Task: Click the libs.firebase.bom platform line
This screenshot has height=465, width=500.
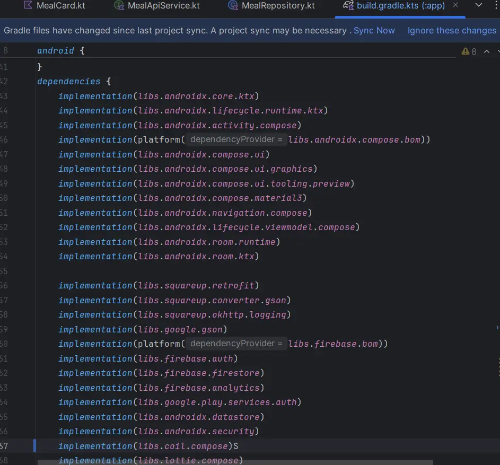Action: (223, 344)
